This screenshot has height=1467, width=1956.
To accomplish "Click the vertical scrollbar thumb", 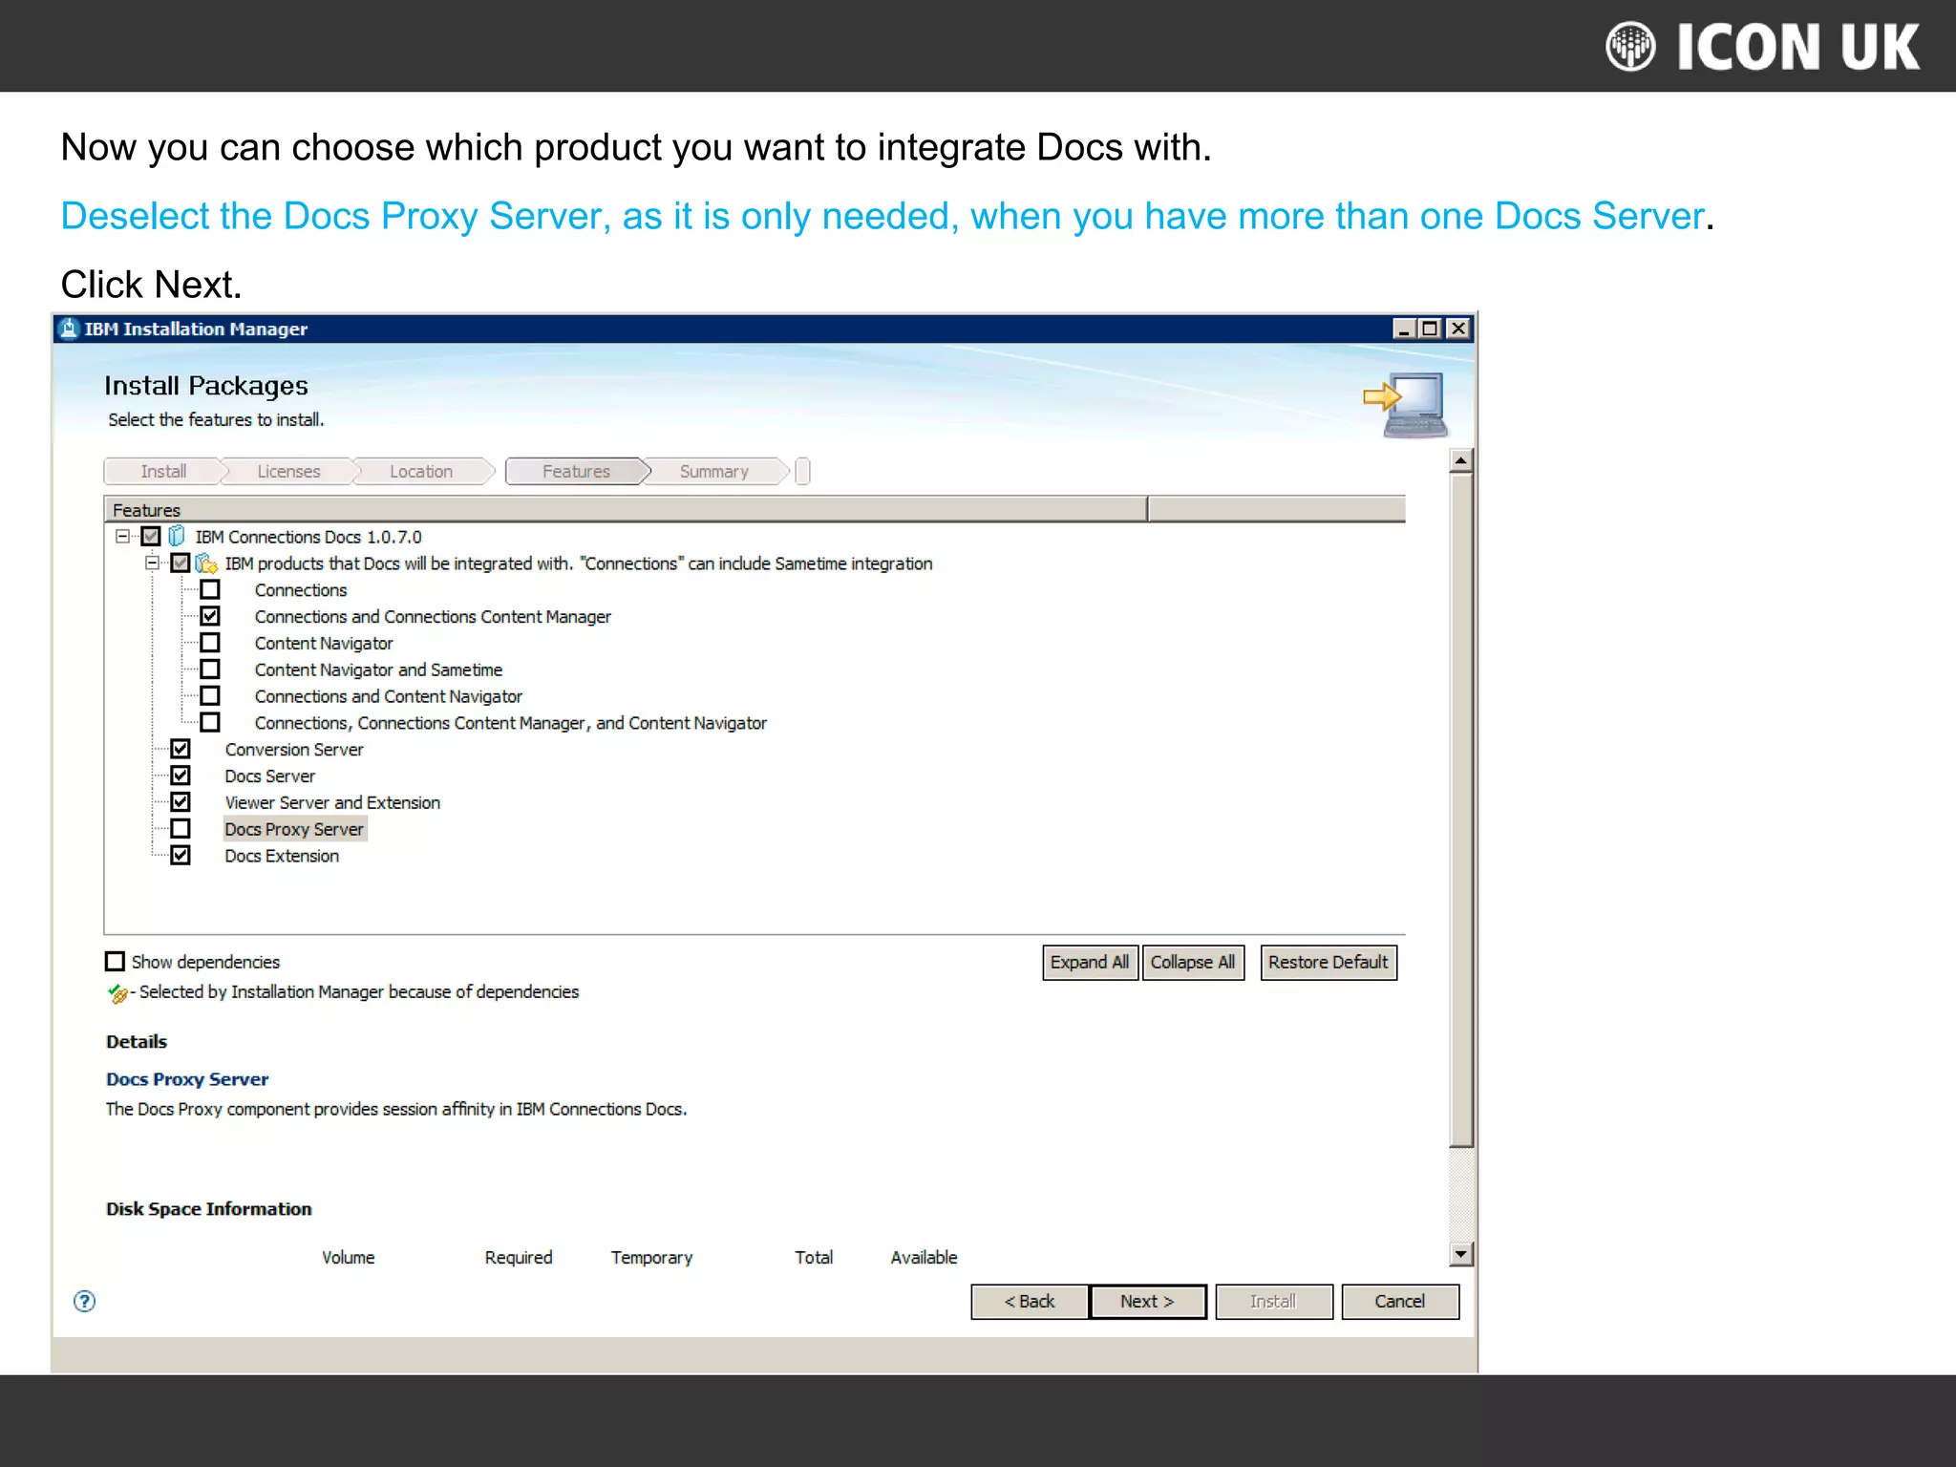I will [x=1460, y=810].
